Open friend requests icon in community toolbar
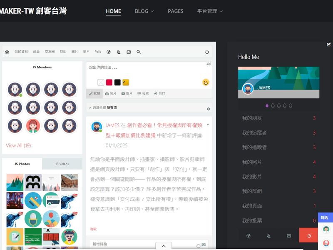 (x=119, y=52)
